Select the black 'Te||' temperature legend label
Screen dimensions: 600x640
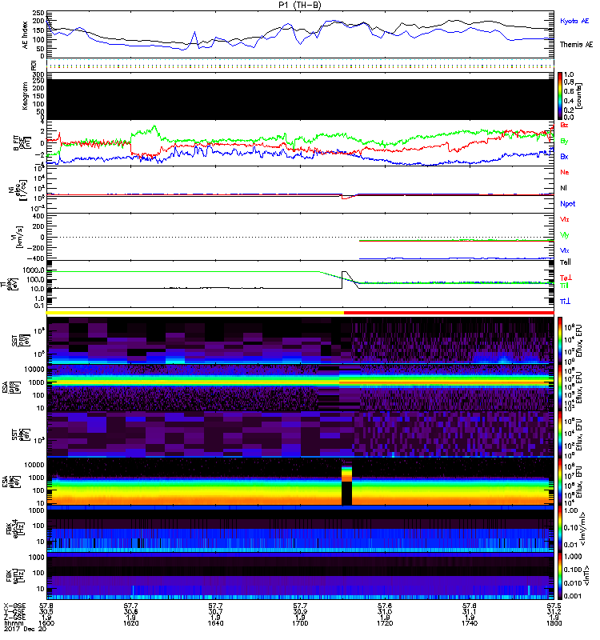pos(566,262)
